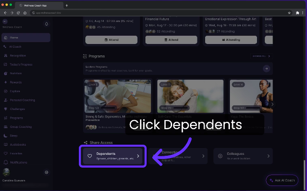Reload the page with refresh icon
The height and width of the screenshot is (191, 307).
point(18,13)
